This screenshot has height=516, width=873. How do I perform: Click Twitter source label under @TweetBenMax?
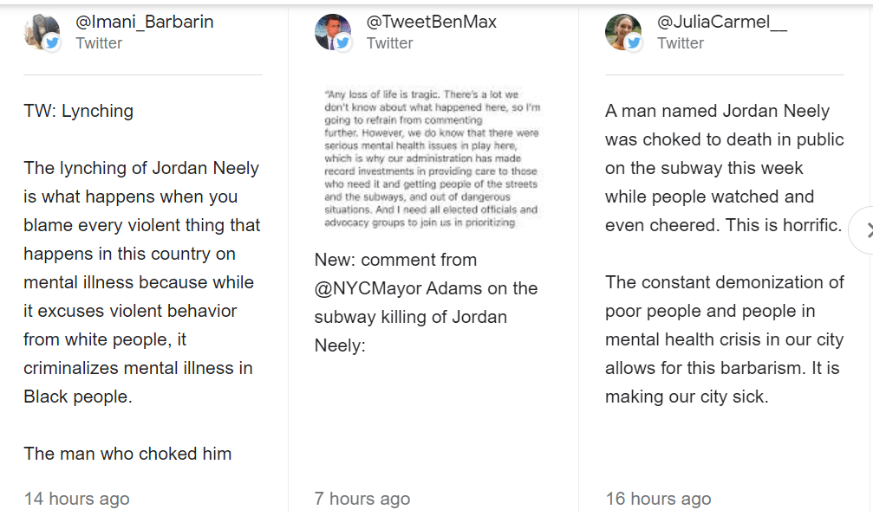coord(389,43)
